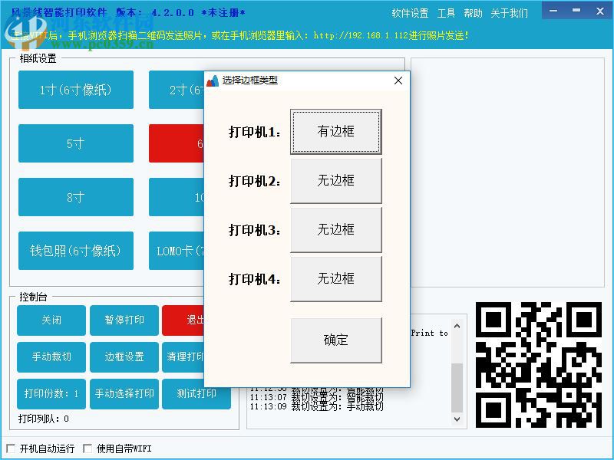This screenshot has height=460, width=614.
Task: Select the 1寸(6寸像纸) paper size
Action: point(75,90)
